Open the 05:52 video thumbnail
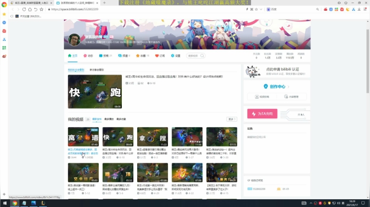 pos(118,173)
